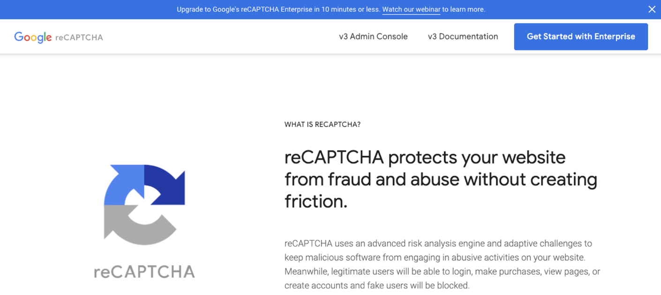Click the reCAPTCHA label beneath the logo
The image size is (661, 295).
coord(143,271)
